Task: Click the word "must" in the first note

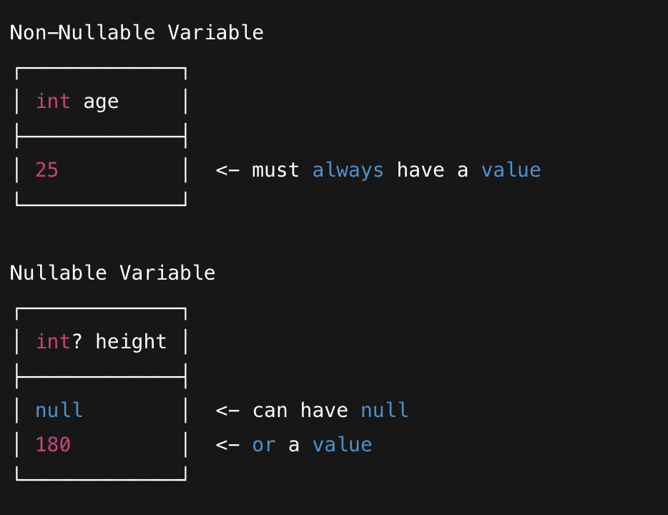Action: click(275, 170)
